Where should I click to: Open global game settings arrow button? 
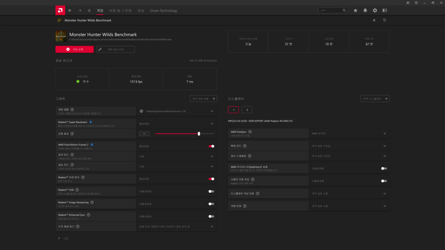203,99
